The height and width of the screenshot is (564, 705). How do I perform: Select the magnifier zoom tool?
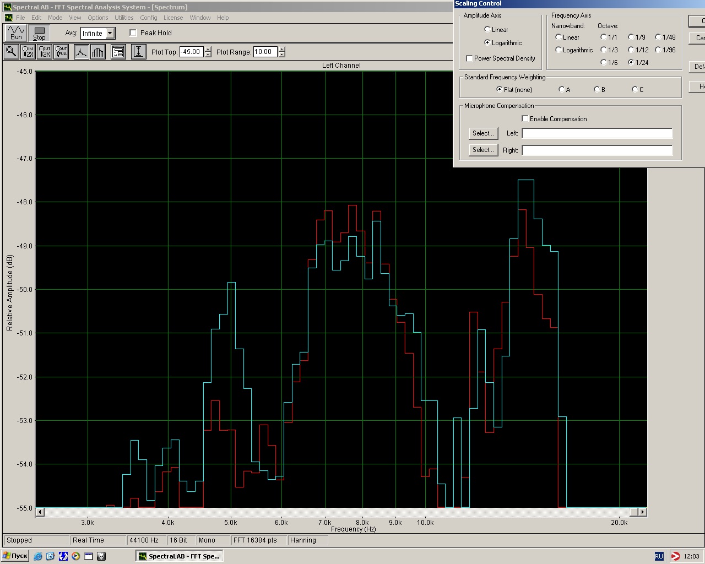pos(11,52)
